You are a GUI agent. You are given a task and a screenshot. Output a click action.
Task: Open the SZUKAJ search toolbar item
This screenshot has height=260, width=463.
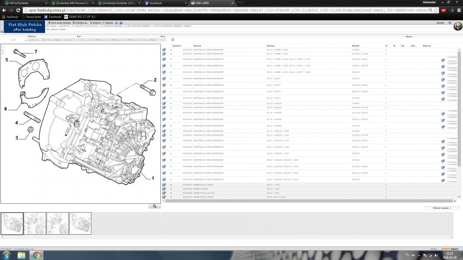108,23
